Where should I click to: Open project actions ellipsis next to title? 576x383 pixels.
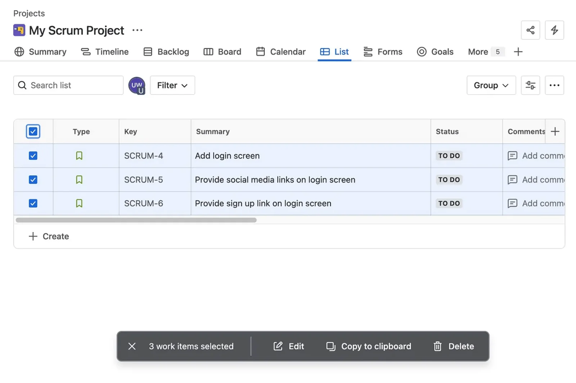pos(137,31)
